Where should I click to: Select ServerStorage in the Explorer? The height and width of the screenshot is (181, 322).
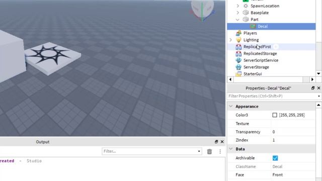256,67
